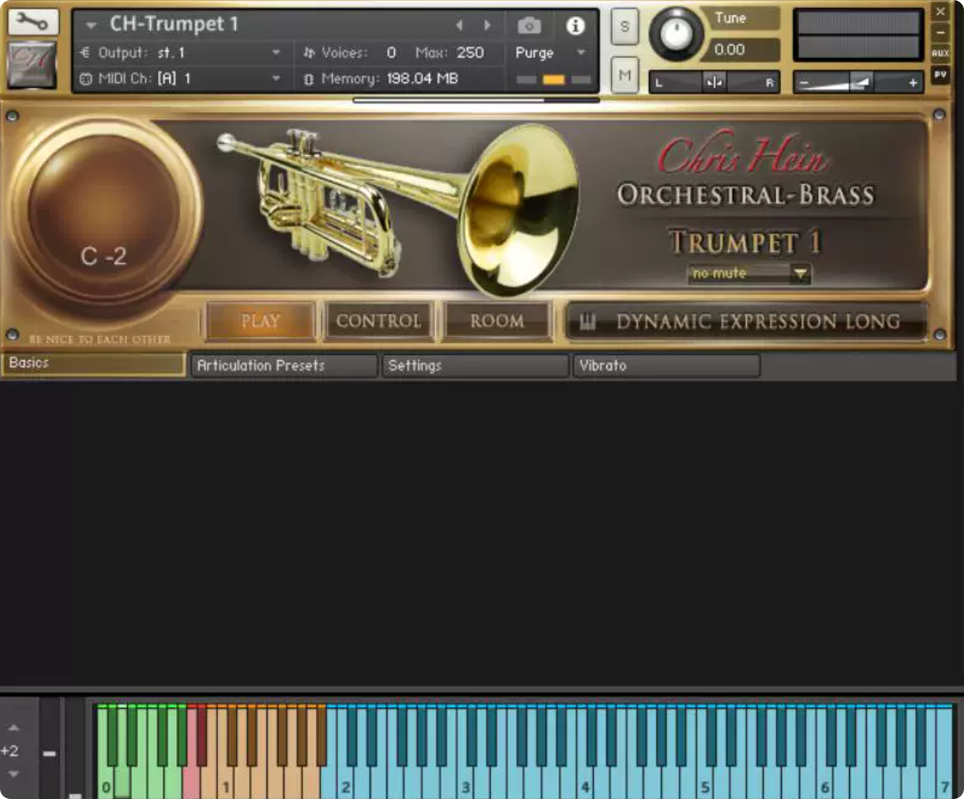The height and width of the screenshot is (799, 964).
Task: Switch to the PLAY page
Action: pos(261,321)
